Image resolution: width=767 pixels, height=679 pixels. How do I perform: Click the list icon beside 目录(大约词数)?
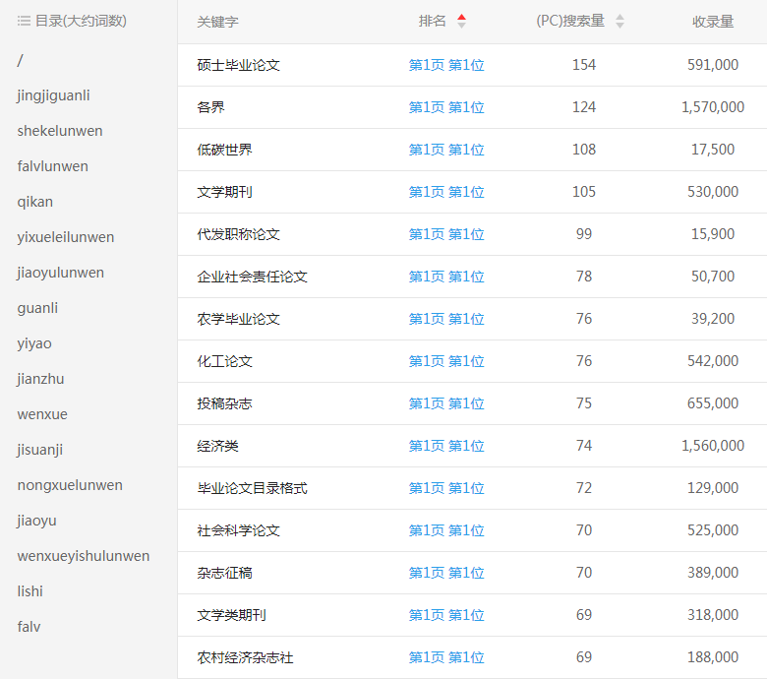pos(24,21)
